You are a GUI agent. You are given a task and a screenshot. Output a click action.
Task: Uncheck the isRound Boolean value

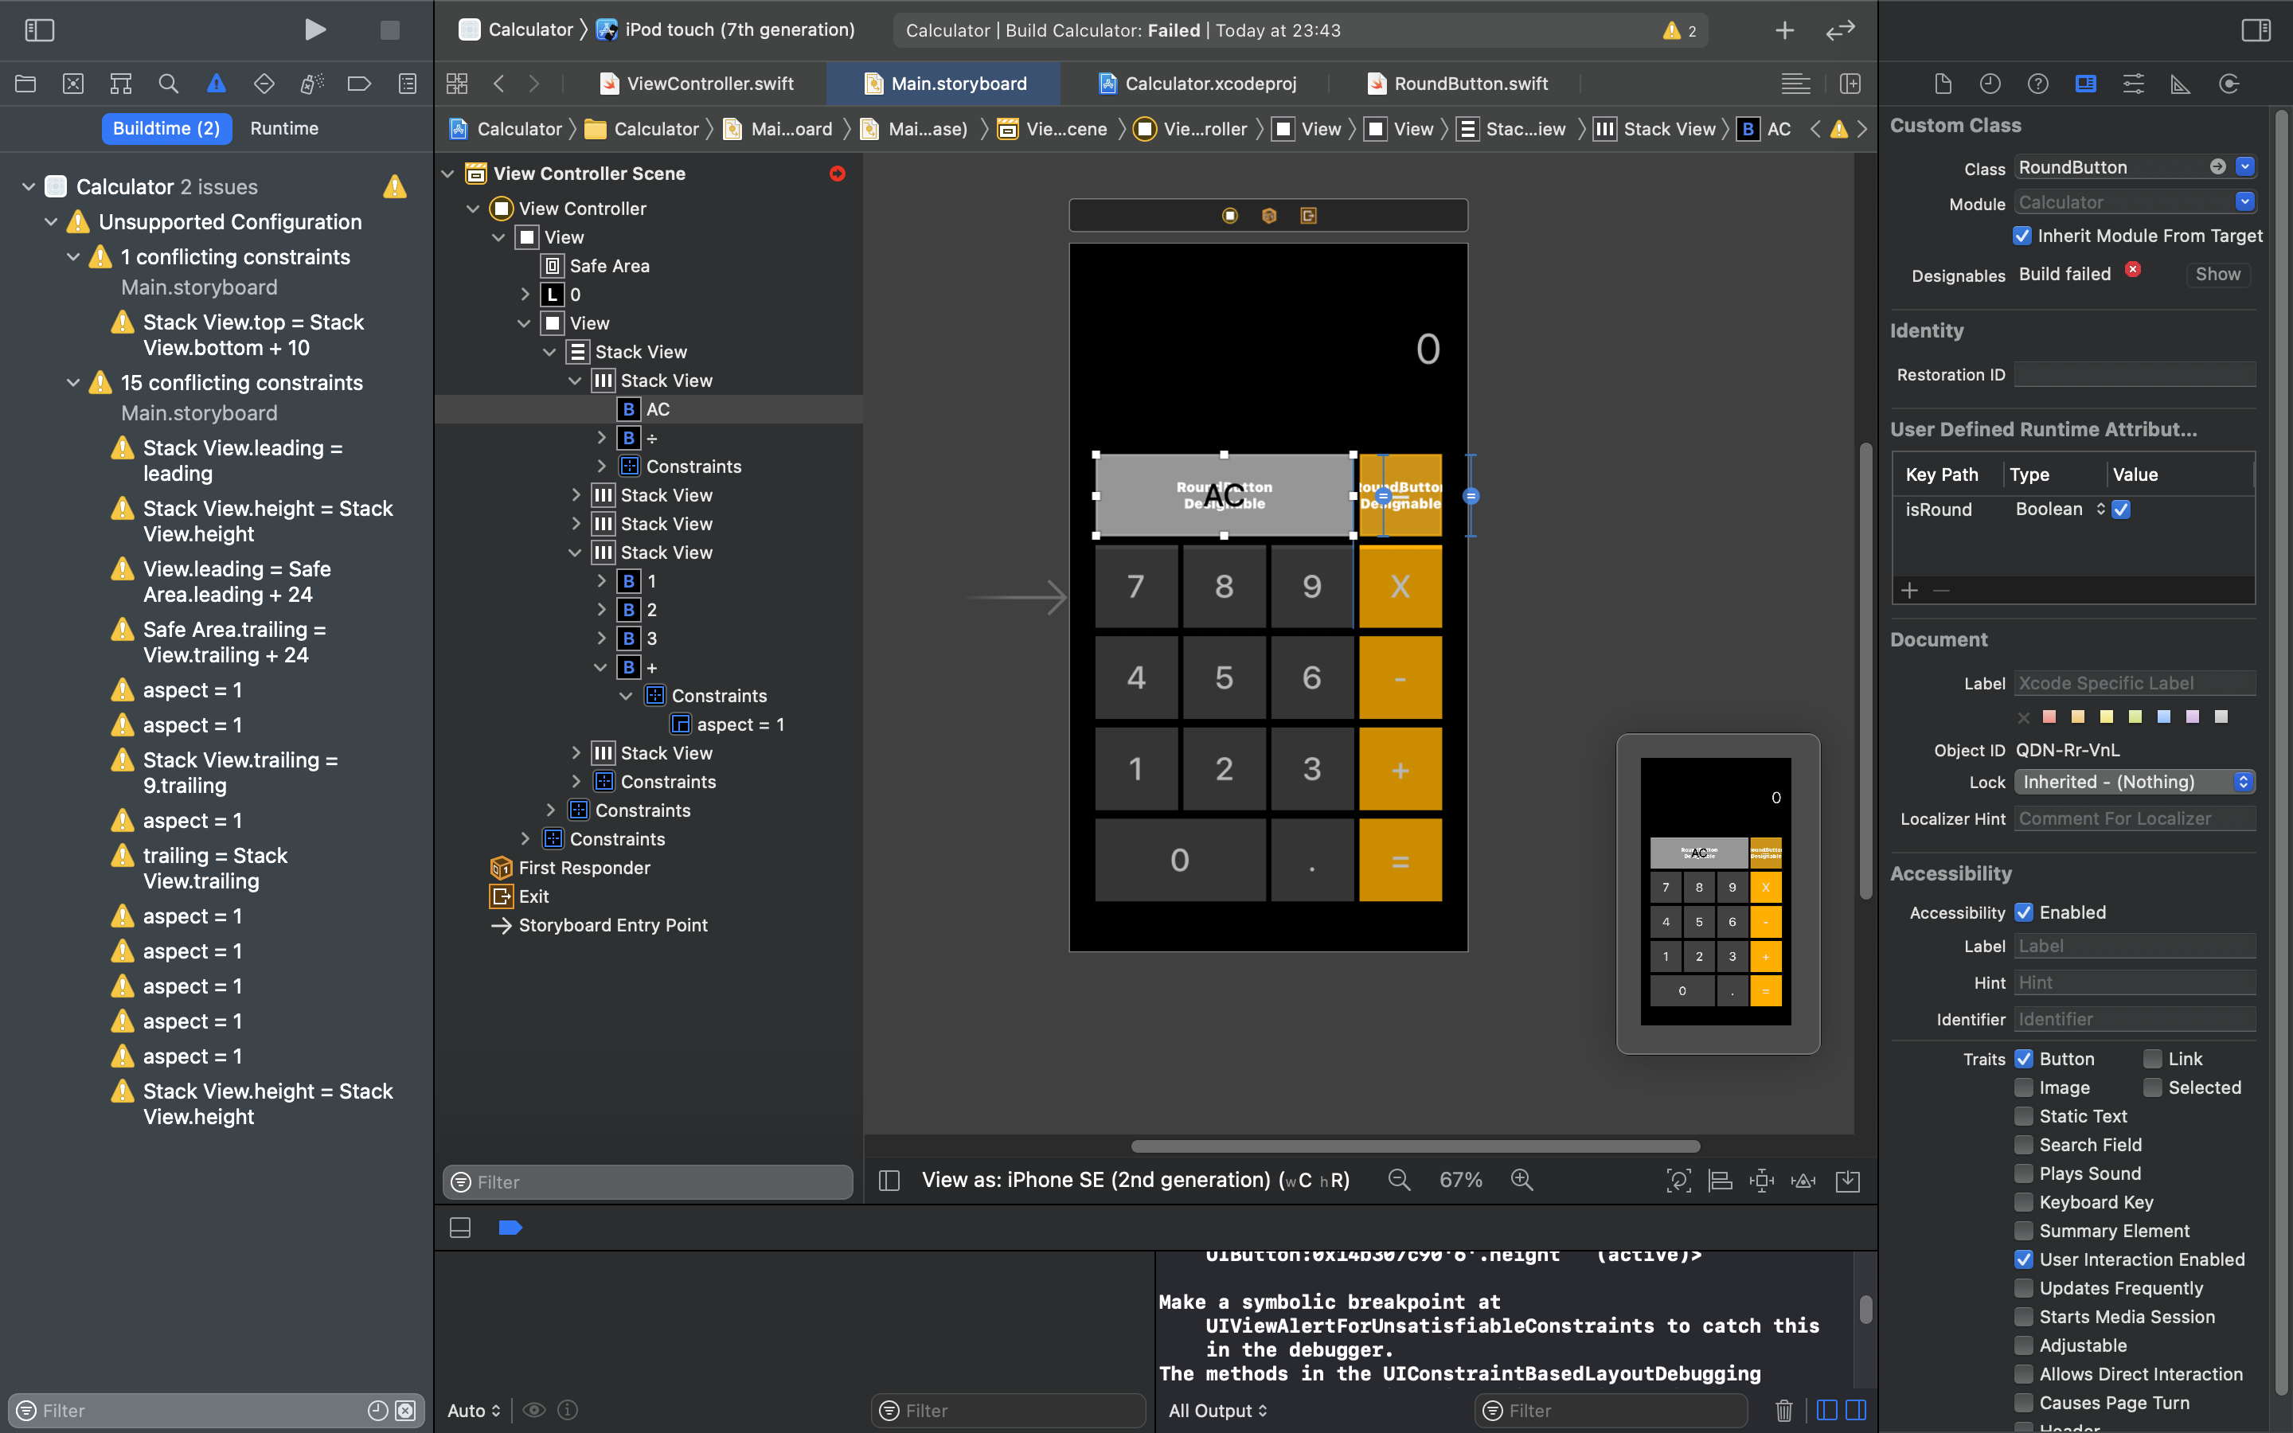(2122, 510)
